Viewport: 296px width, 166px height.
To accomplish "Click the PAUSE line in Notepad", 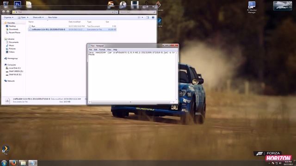I will 92,54.
